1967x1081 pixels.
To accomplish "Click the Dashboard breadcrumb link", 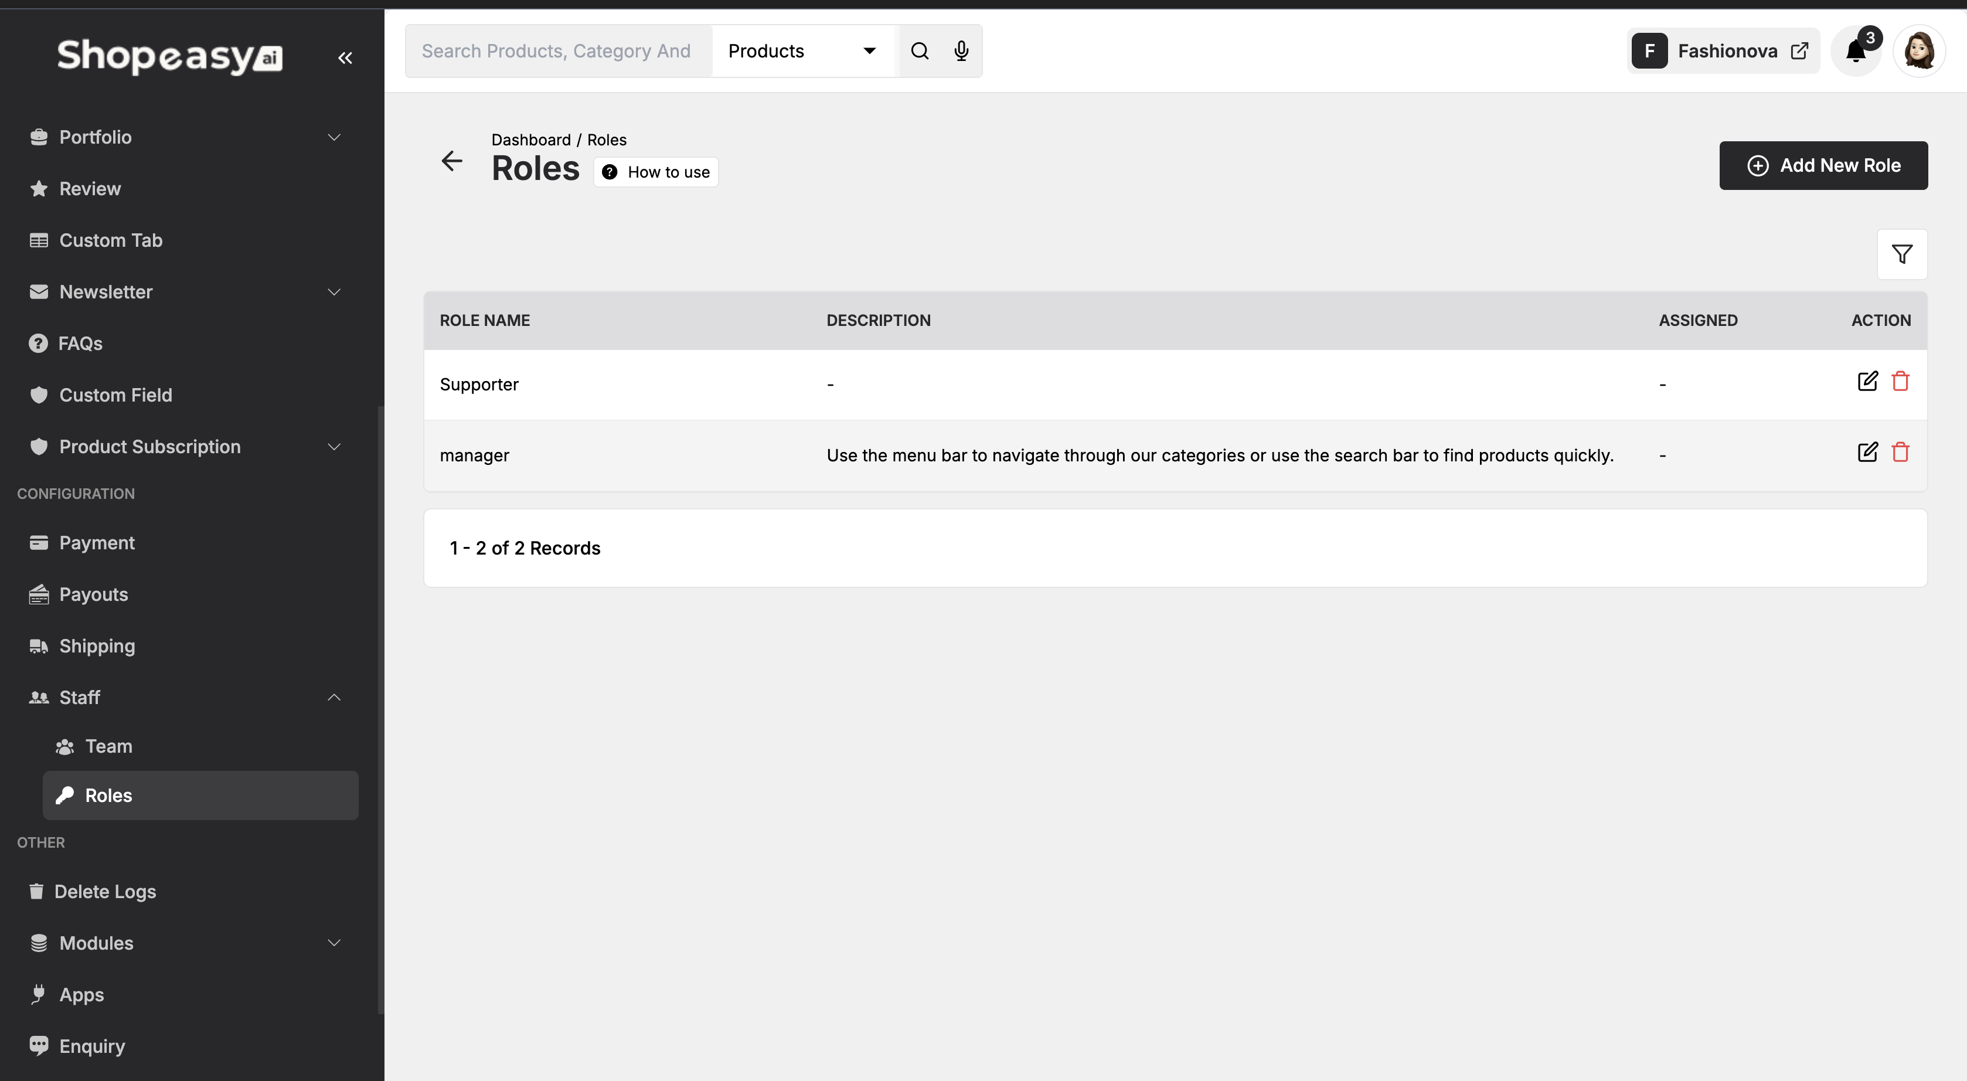I will tap(530, 140).
